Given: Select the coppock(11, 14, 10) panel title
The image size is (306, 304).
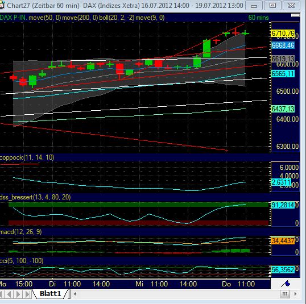Looking at the screenshot, I should pos(27,157).
